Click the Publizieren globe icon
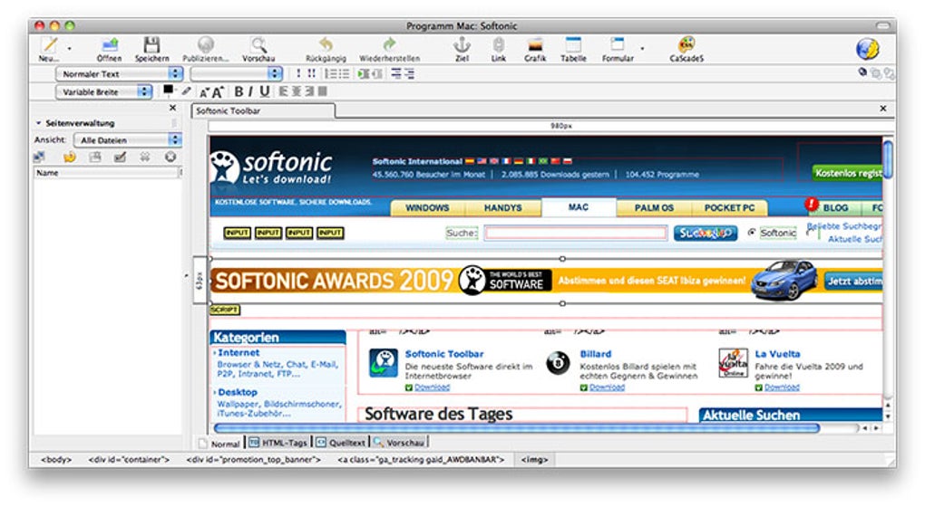This screenshot has height=507, width=925. point(205,45)
